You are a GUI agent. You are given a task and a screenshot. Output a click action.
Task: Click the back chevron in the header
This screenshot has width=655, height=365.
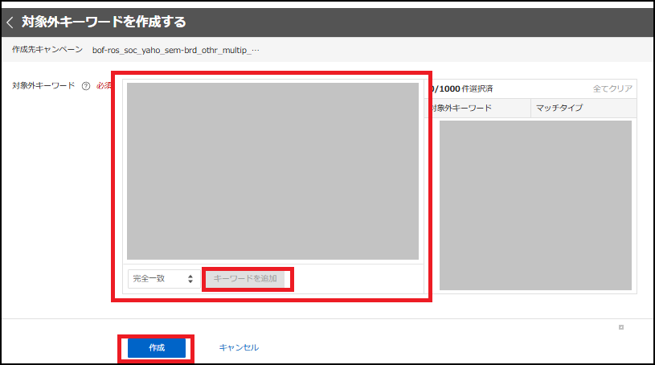pyautogui.click(x=10, y=23)
